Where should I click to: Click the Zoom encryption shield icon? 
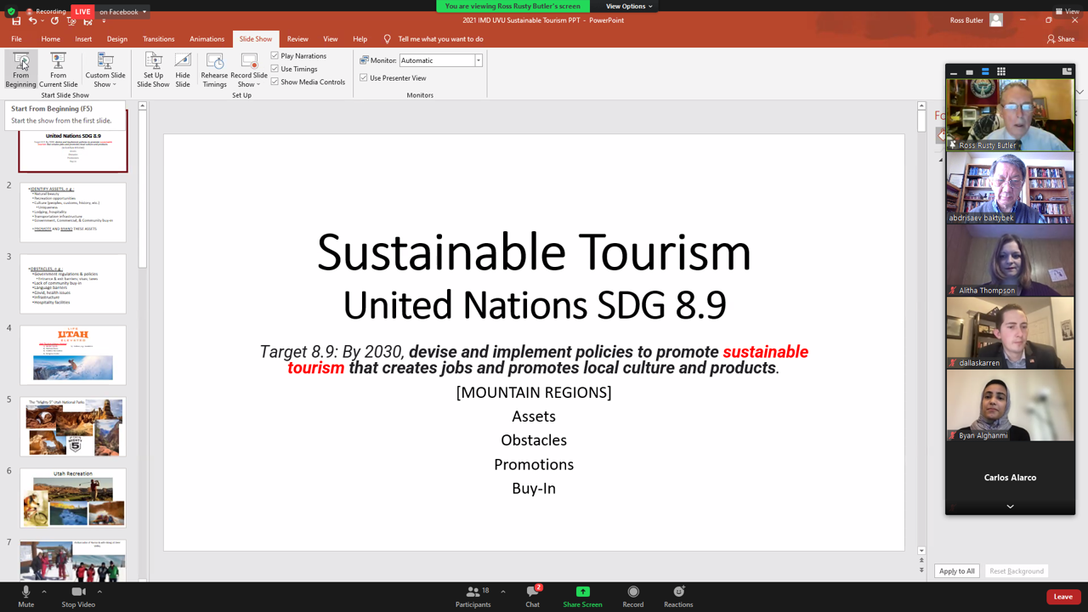tap(11, 12)
